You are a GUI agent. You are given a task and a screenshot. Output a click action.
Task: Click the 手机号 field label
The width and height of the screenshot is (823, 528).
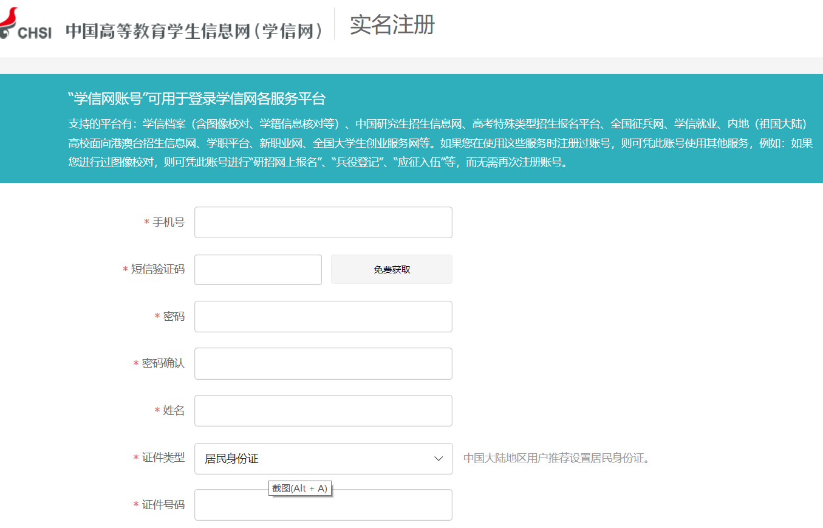point(168,222)
